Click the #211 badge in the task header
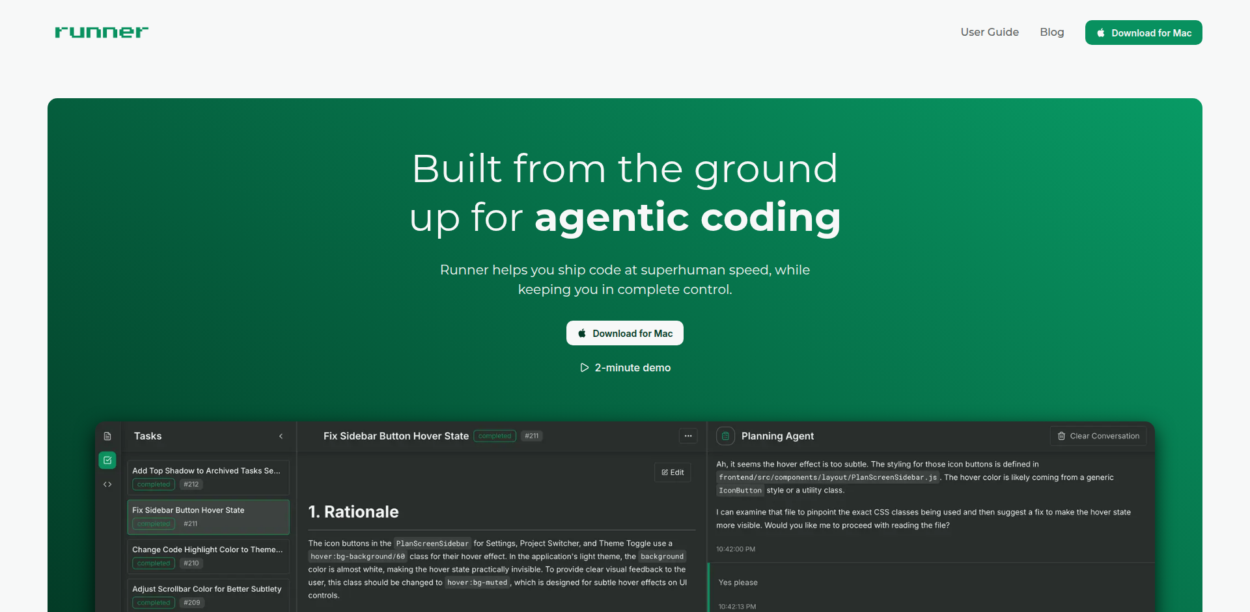This screenshot has width=1250, height=612. coord(532,436)
